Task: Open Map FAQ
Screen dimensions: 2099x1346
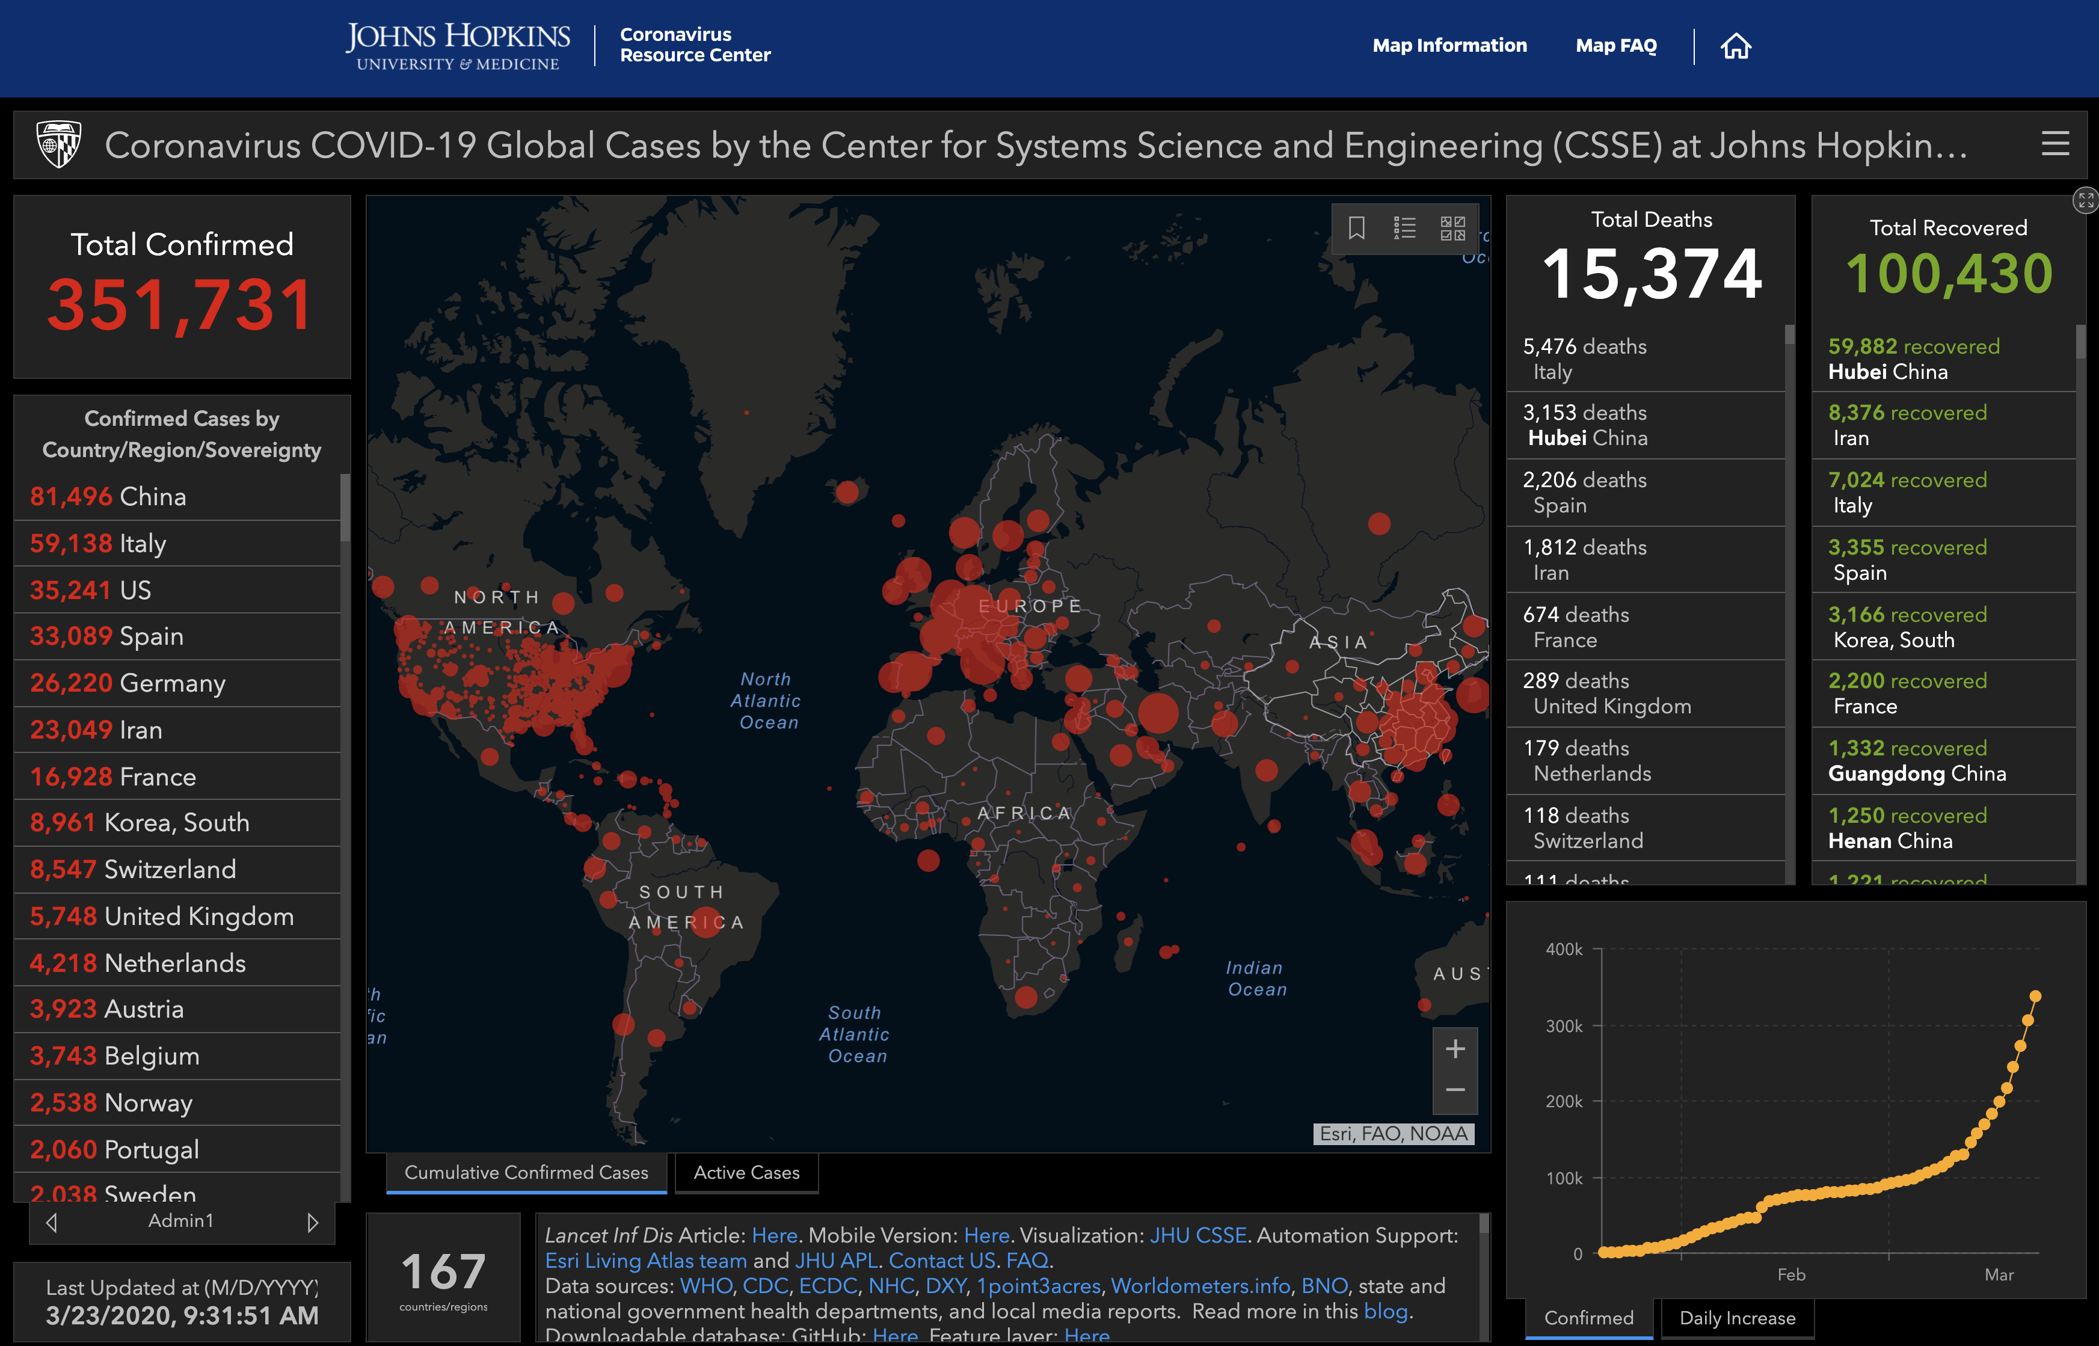Action: point(1616,46)
